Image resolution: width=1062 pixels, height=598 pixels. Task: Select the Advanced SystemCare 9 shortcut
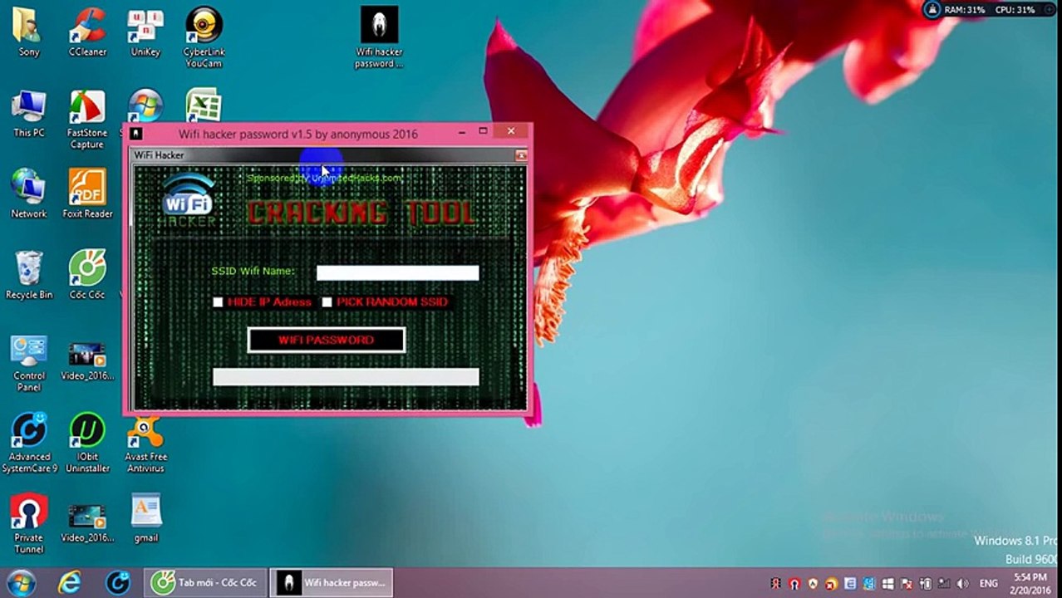(29, 444)
